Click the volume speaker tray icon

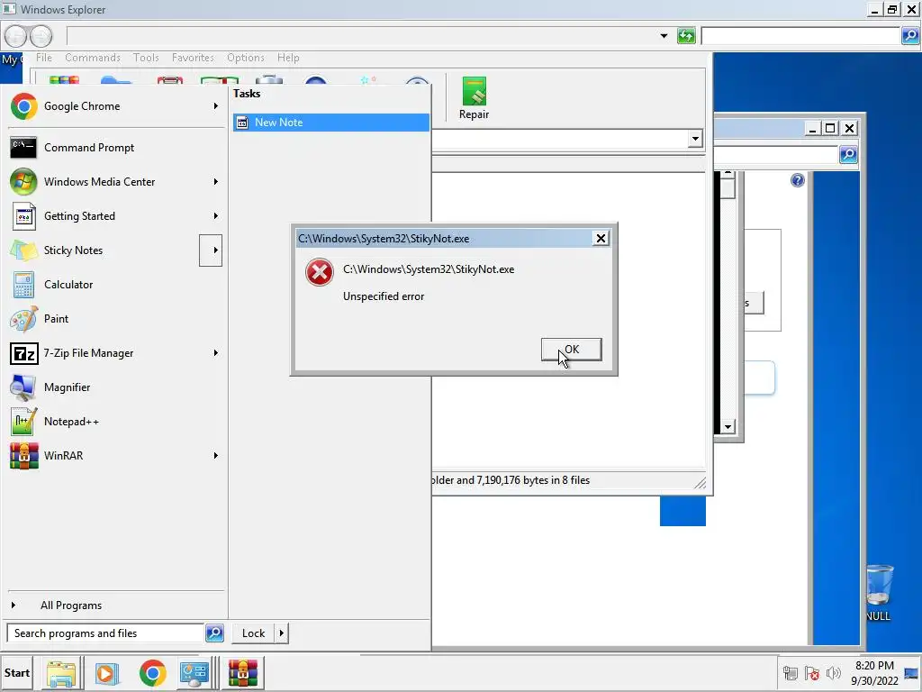click(x=833, y=673)
